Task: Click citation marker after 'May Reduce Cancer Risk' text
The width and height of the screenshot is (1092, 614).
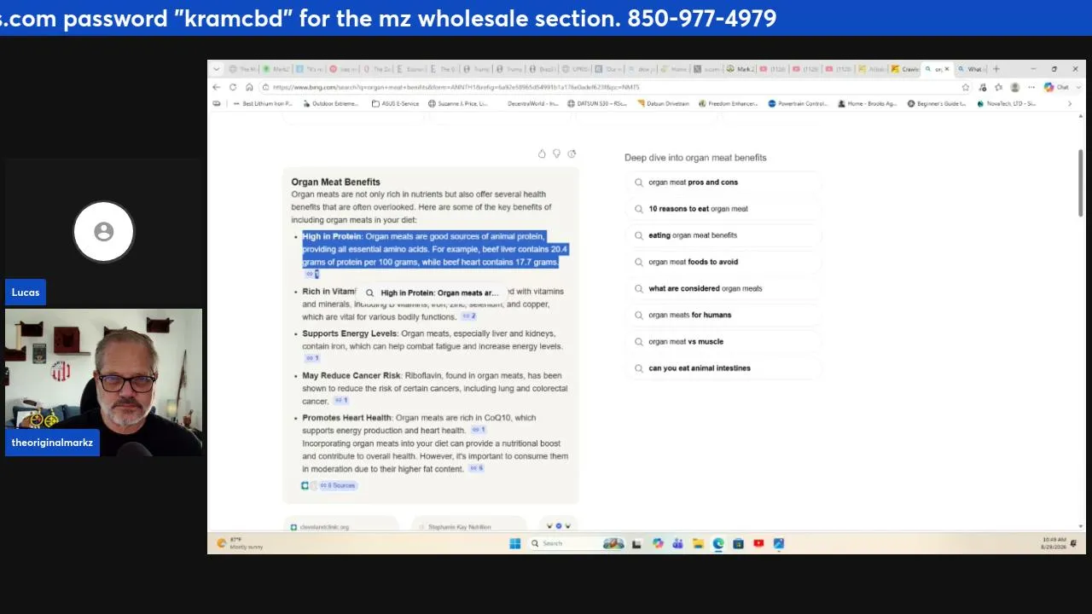Action: (341, 400)
